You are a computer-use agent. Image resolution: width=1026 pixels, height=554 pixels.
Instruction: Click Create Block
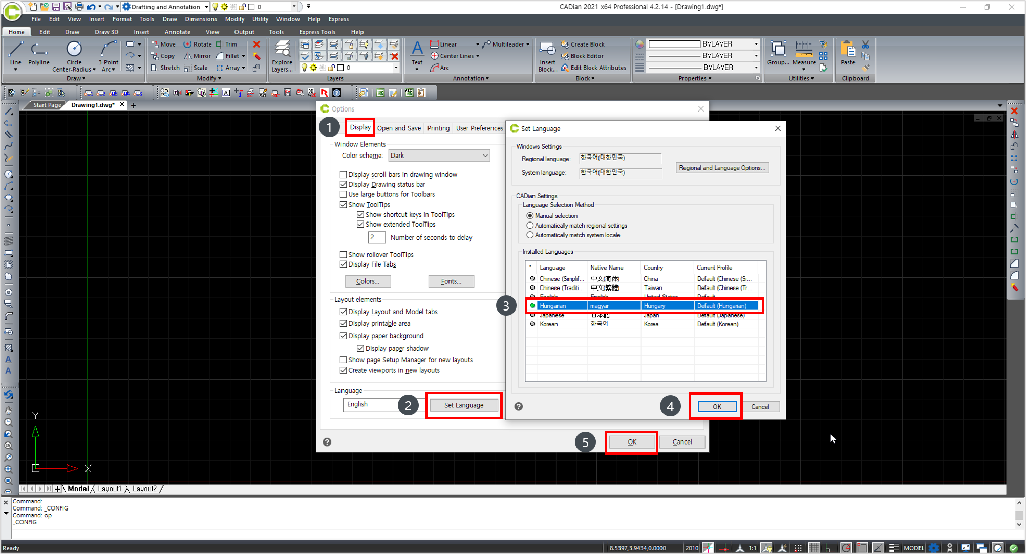point(583,45)
